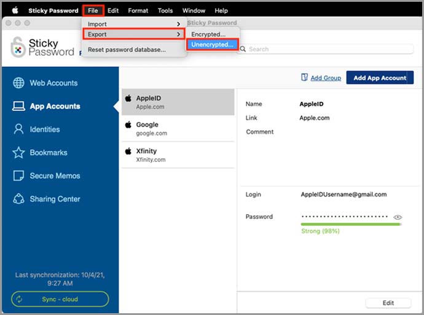Click the Apple.com link value
The height and width of the screenshot is (315, 424).
tap(315, 118)
